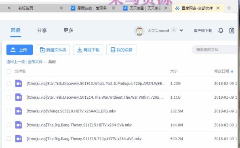Click the 332.5M size value
Viewport: 240px width, 148px height.
(177, 111)
